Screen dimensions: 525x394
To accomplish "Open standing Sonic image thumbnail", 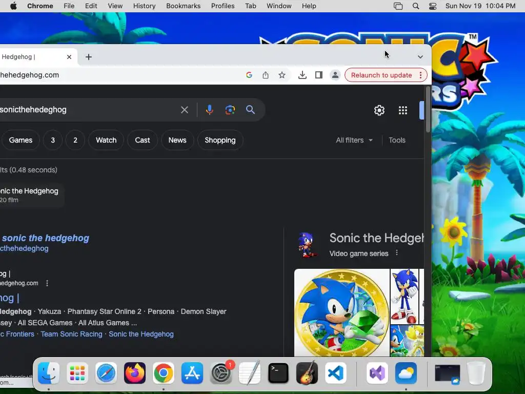I will [x=405, y=297].
